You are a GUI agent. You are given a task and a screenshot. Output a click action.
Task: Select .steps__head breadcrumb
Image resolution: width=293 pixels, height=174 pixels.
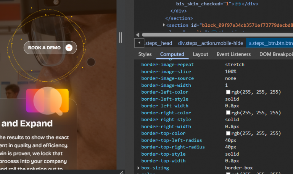click(158, 43)
